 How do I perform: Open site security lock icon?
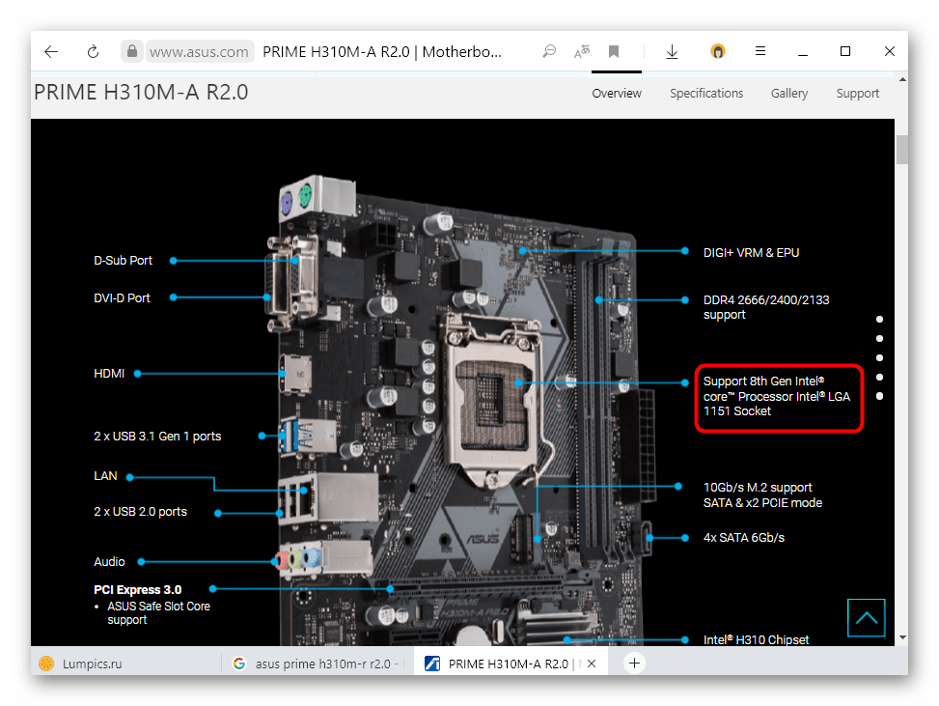tap(132, 51)
